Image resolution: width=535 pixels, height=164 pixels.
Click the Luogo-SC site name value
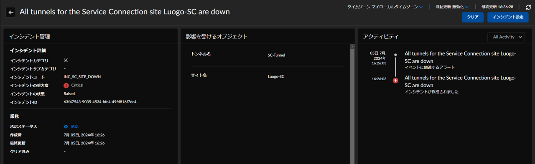point(276,76)
